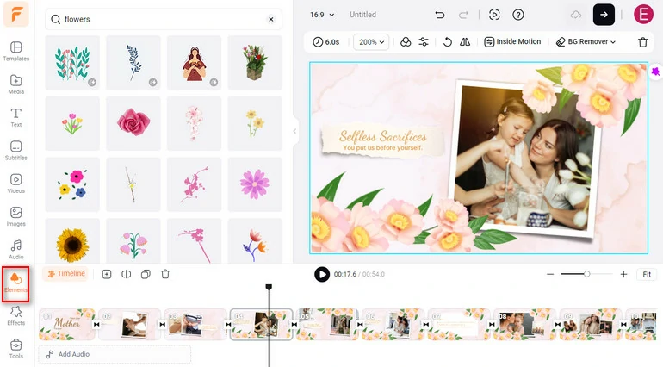
Task: Click the flowers search input field
Action: click(164, 19)
